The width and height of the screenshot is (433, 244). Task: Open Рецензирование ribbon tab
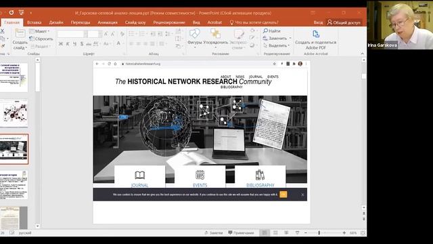coord(169,22)
